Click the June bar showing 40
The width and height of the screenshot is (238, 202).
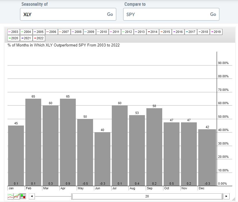[102, 159]
